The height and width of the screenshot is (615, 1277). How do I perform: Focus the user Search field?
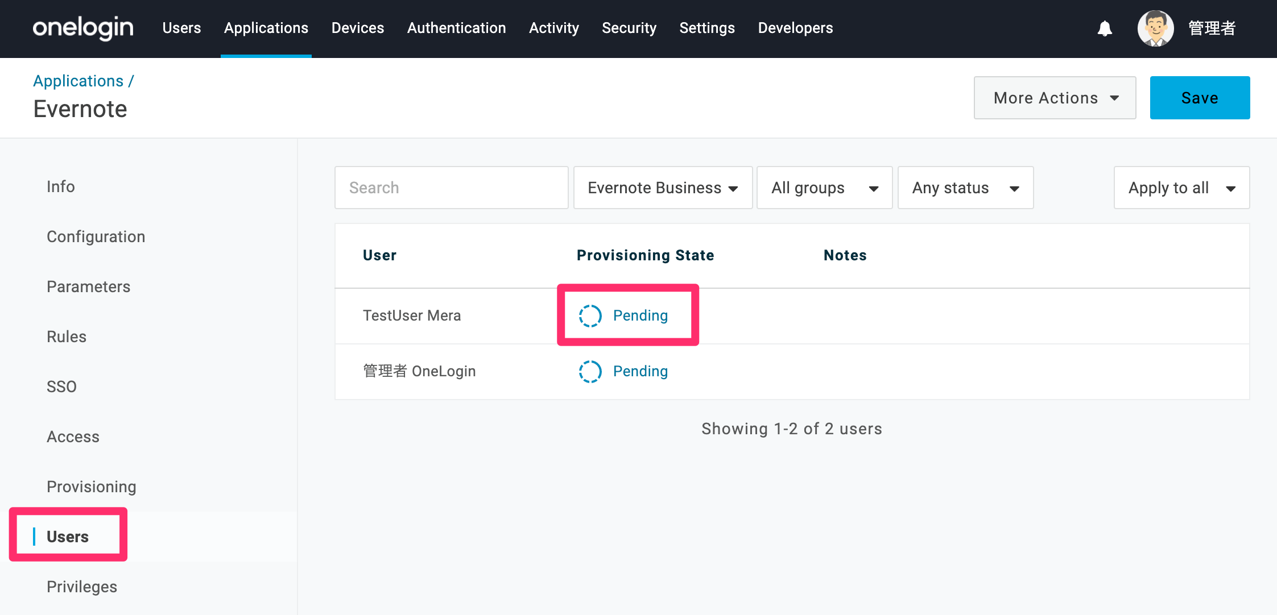tap(451, 188)
